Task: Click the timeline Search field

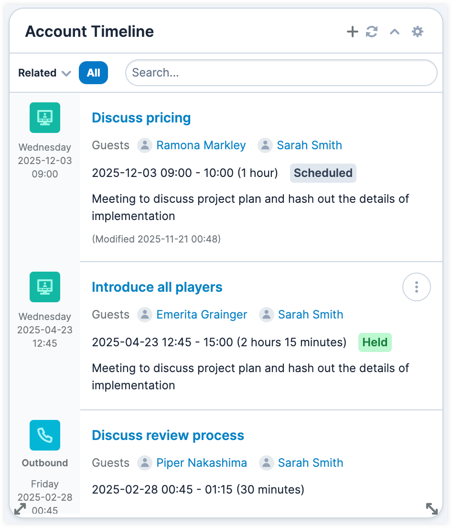Action: click(281, 73)
